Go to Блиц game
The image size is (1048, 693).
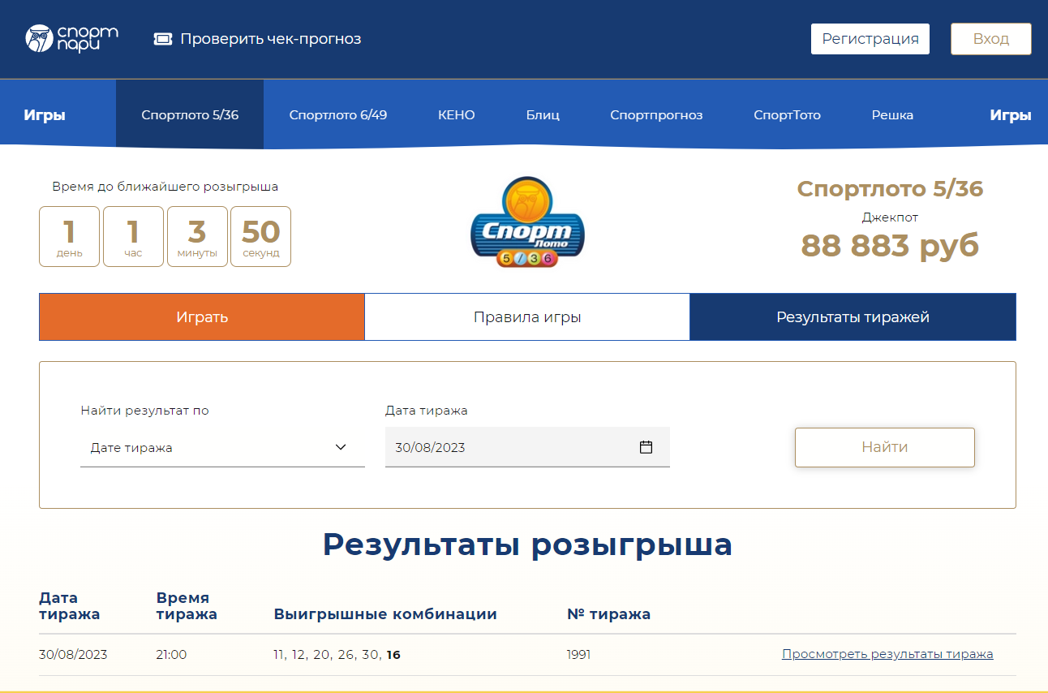(x=543, y=115)
